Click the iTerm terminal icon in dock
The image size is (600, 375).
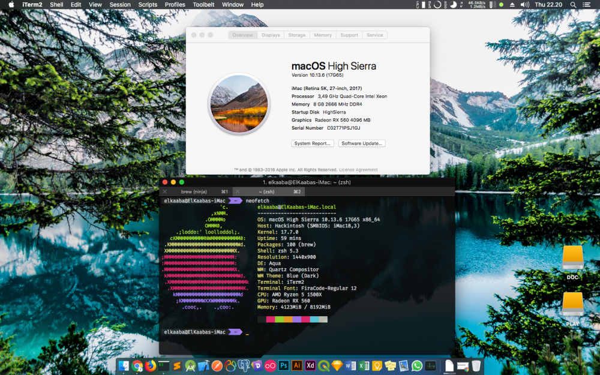point(164,366)
